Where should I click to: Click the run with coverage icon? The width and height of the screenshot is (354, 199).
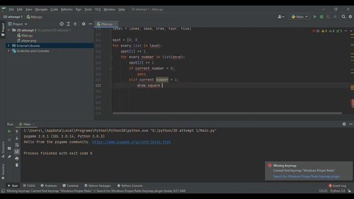[x=328, y=17]
